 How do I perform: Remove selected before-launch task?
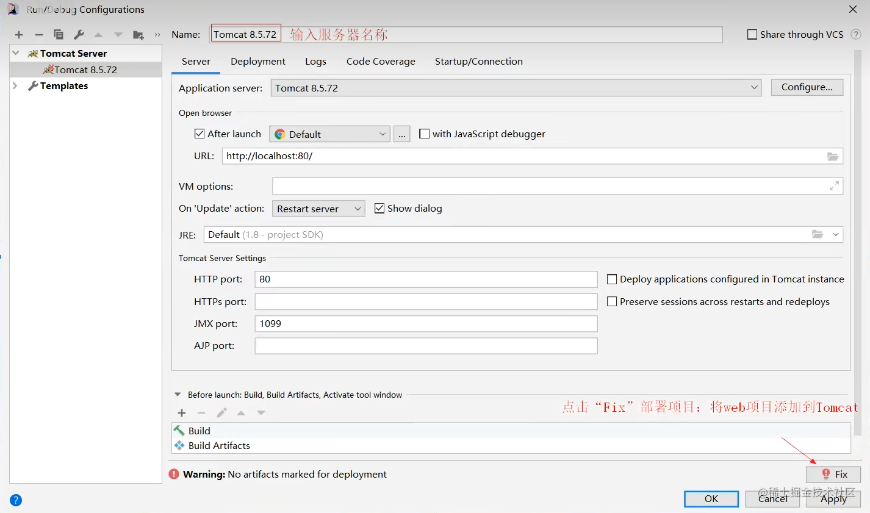(201, 413)
